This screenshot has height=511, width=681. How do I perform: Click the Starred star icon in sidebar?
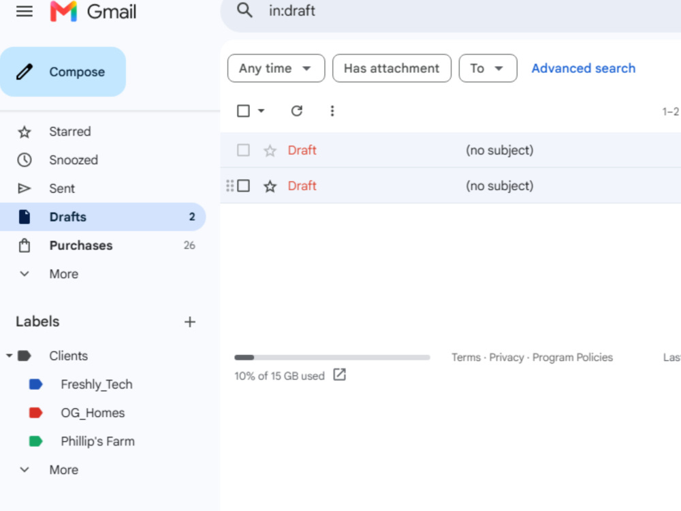coord(25,131)
